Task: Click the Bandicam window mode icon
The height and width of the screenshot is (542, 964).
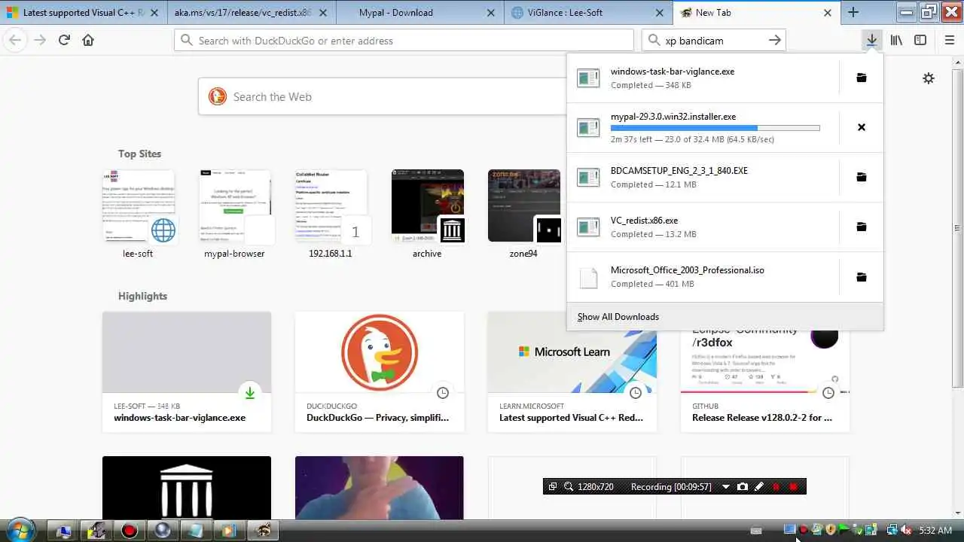Action: [x=553, y=487]
